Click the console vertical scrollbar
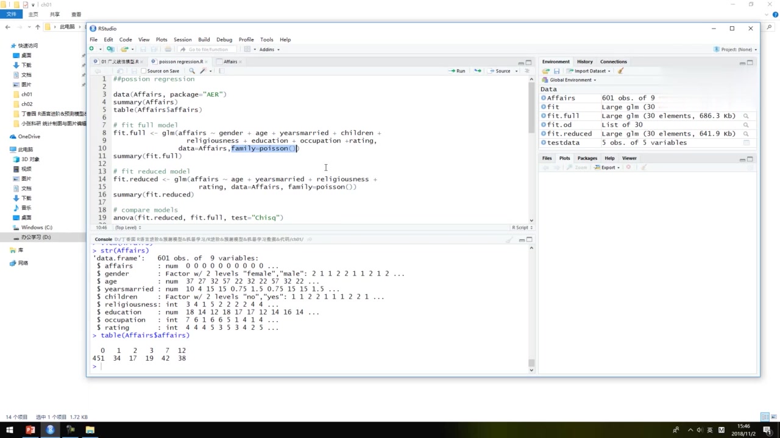The image size is (780, 438). tap(531, 363)
